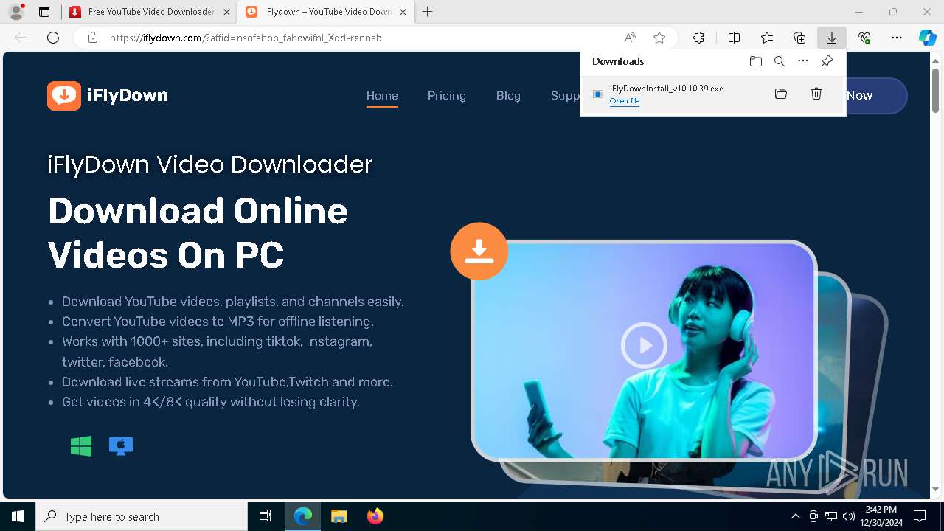Image resolution: width=944 pixels, height=531 pixels.
Task: Click Open file link
Action: pyautogui.click(x=625, y=101)
